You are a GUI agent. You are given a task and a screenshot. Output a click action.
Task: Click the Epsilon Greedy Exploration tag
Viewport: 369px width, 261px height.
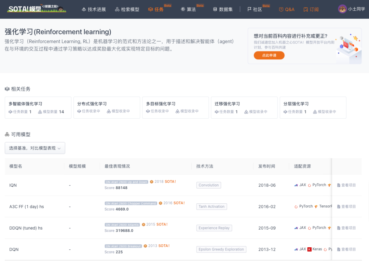(221, 249)
